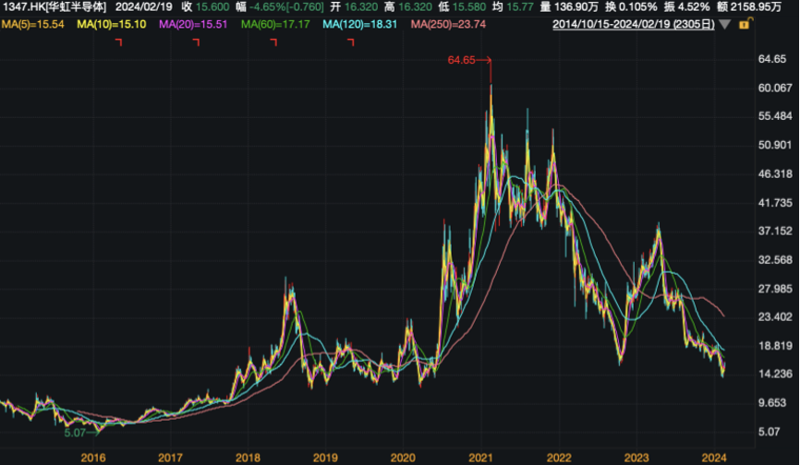Screen dimensions: 800x465
Task: Click the 14.236 price axis label
Action: coord(775,374)
